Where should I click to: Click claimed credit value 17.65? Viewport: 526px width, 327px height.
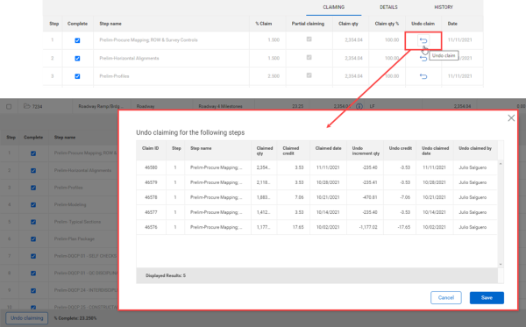tap(298, 227)
